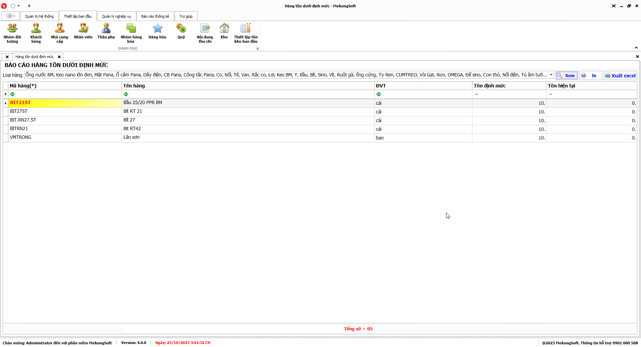
Task: Click the Bầu 25/20 PPR BM name cell
Action: pos(248,103)
